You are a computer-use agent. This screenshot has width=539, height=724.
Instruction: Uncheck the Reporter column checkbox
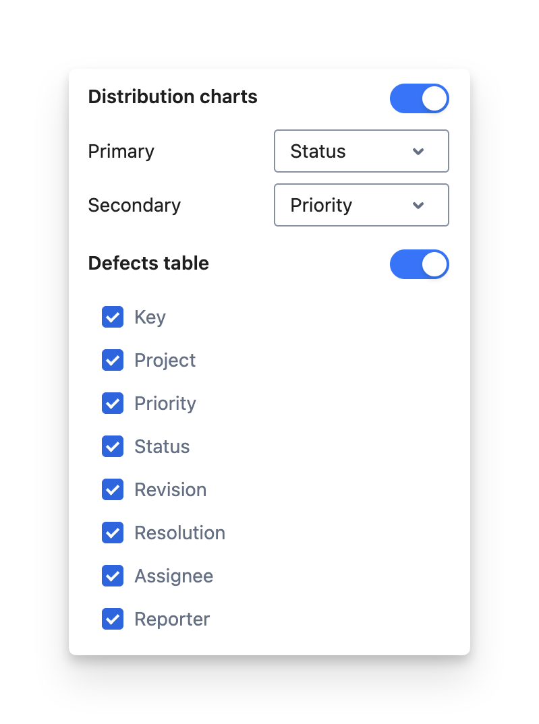click(113, 619)
